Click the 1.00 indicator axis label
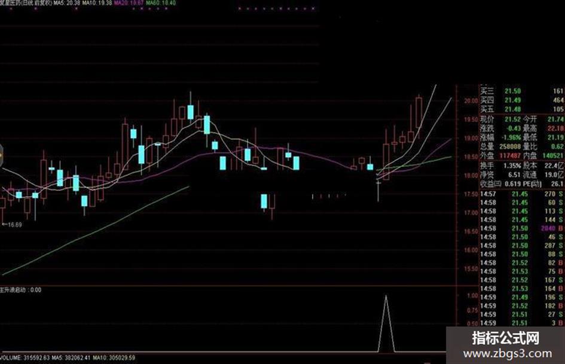 [x=472, y=296]
